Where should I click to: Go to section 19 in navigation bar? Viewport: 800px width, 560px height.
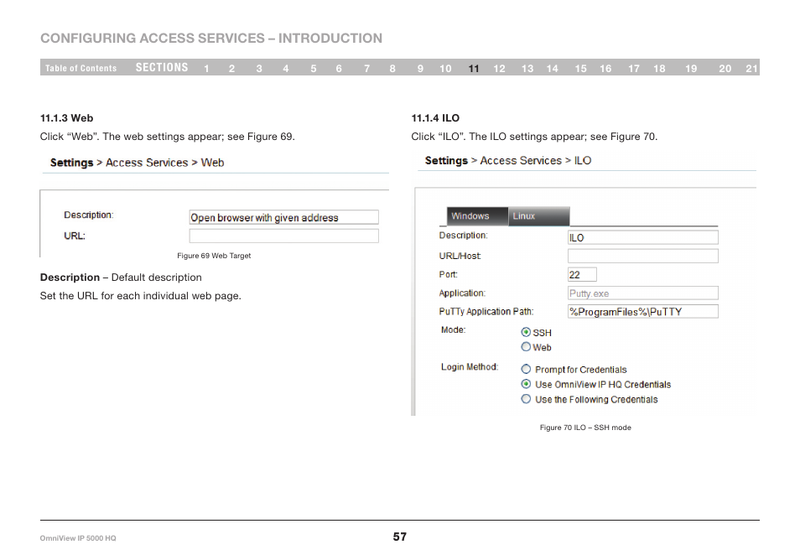[691, 69]
